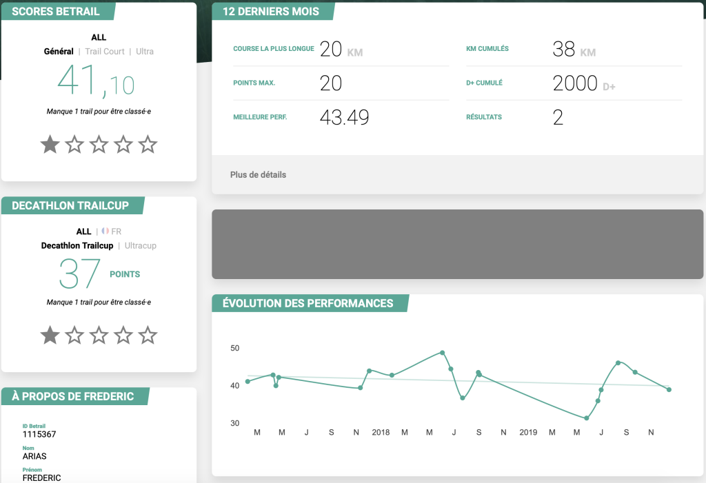
Task: Click the last star in Decathlon Trailcup
Action: (x=148, y=336)
